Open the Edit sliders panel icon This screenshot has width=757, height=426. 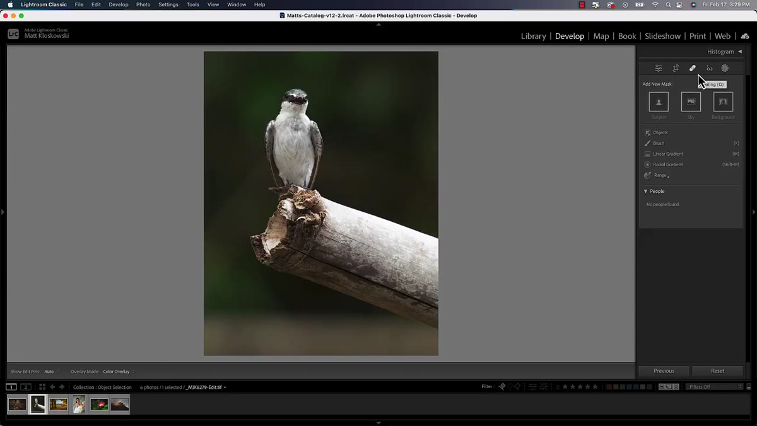659,68
